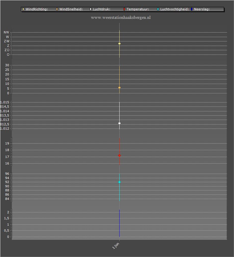Toggle the WindSnelheid legend label

tap(71, 9)
